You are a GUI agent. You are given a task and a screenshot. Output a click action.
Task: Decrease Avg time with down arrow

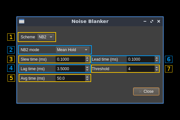click(87, 80)
